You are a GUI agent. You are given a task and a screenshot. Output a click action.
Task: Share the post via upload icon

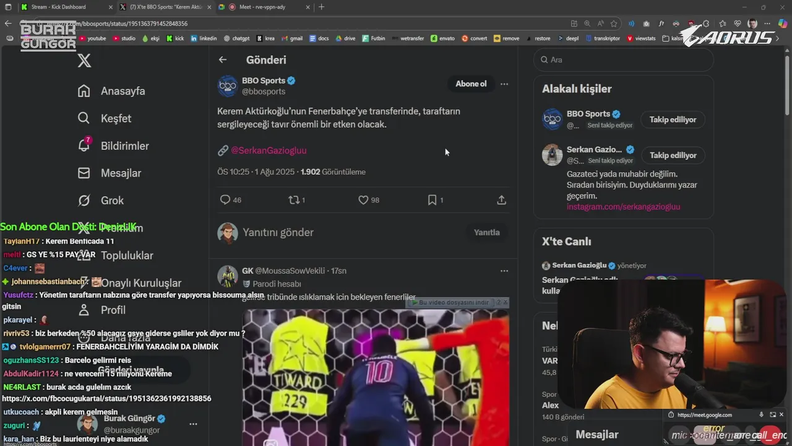click(x=502, y=200)
